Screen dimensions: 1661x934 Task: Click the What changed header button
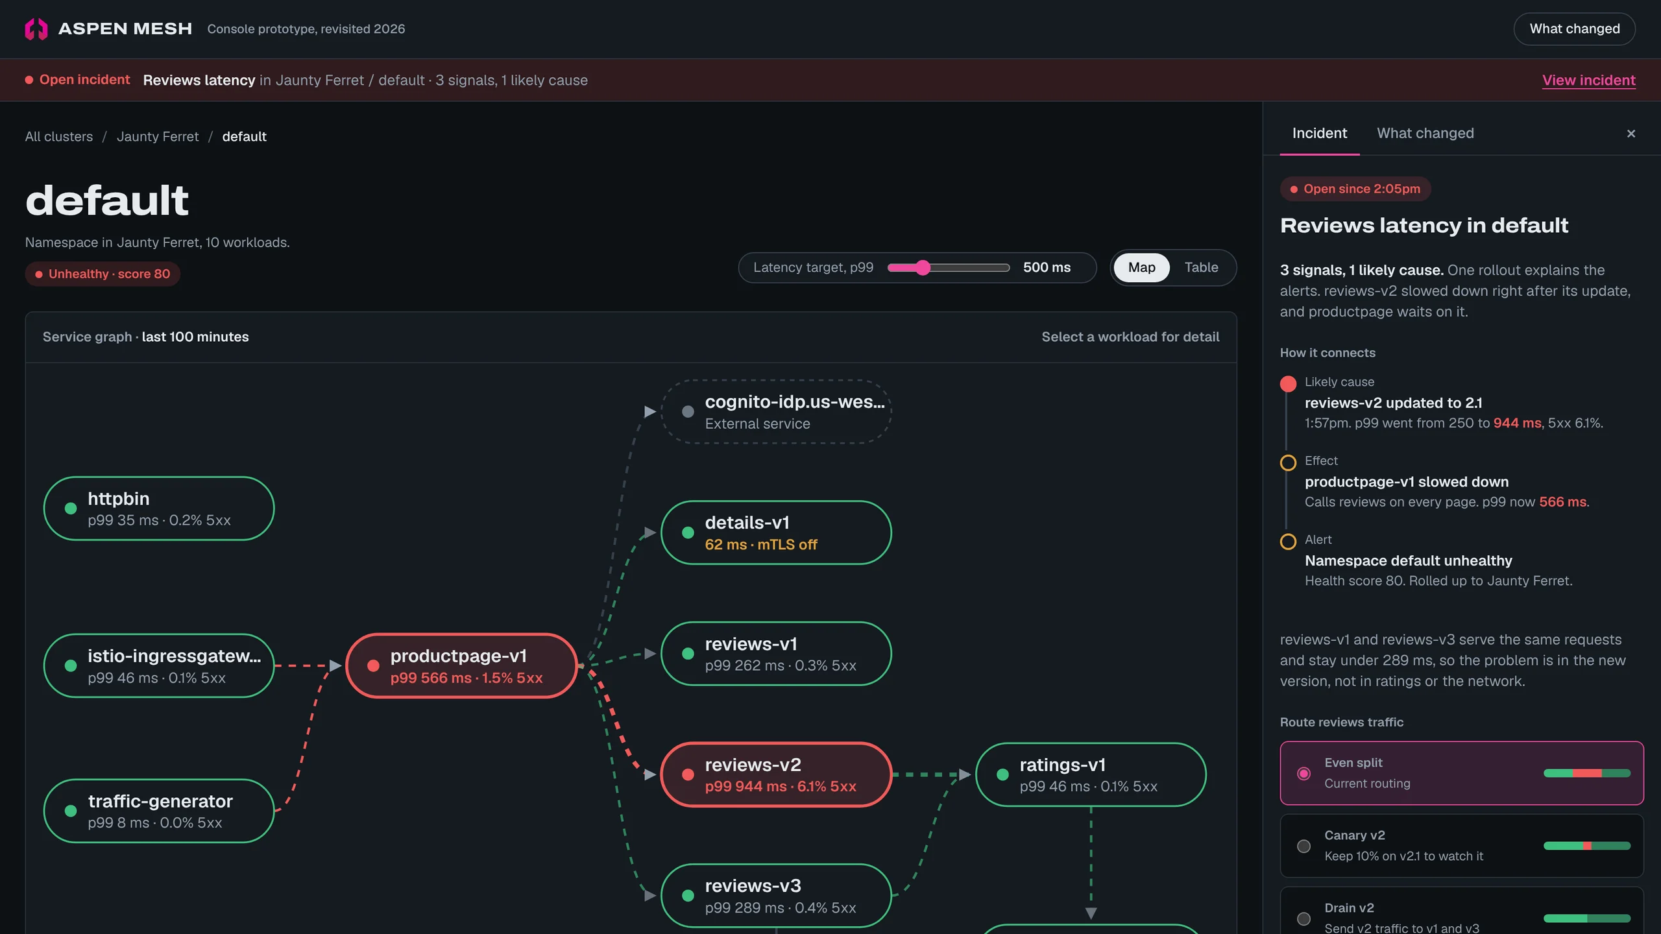click(1574, 29)
